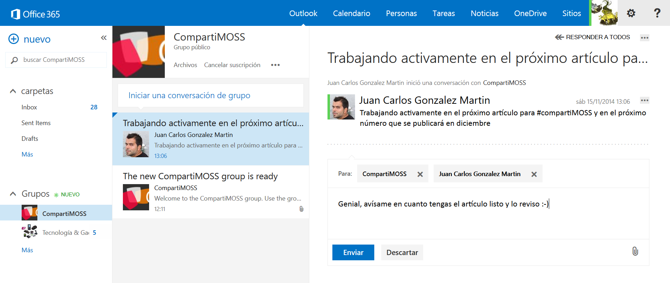670x283 pixels.
Task: Open message more options ellipsis beside date
Action: 645,101
